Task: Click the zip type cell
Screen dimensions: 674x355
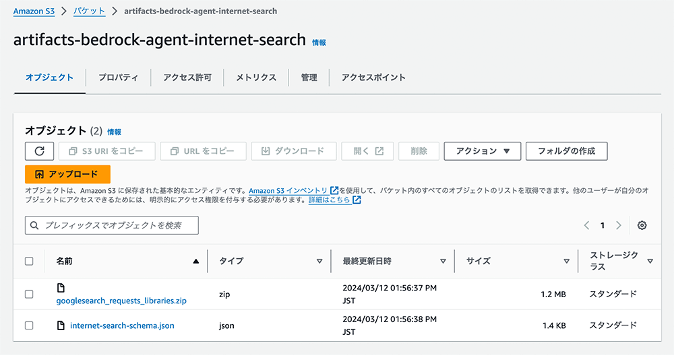Action: [x=224, y=294]
